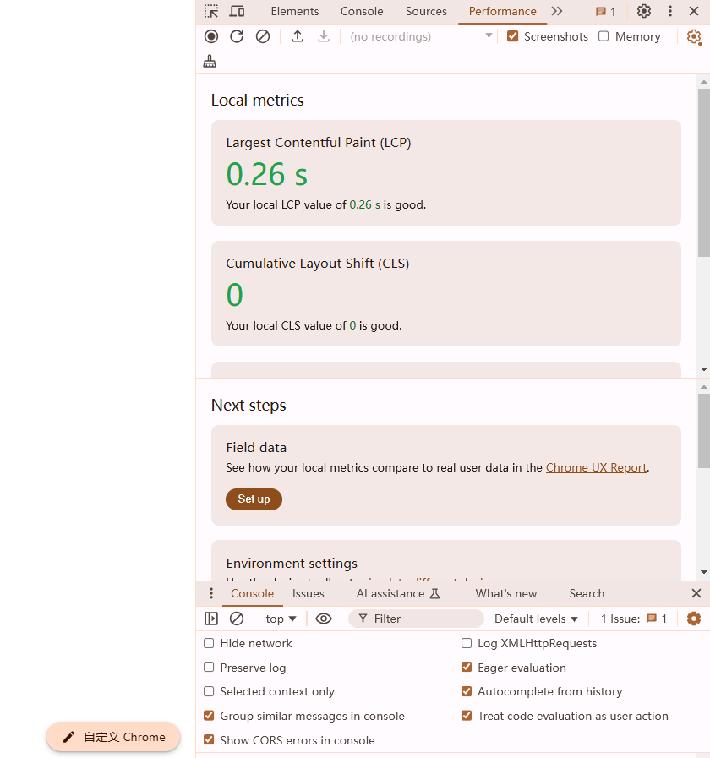
Task: Click the Cumulative Layout Shift 0 value
Action: (x=235, y=295)
